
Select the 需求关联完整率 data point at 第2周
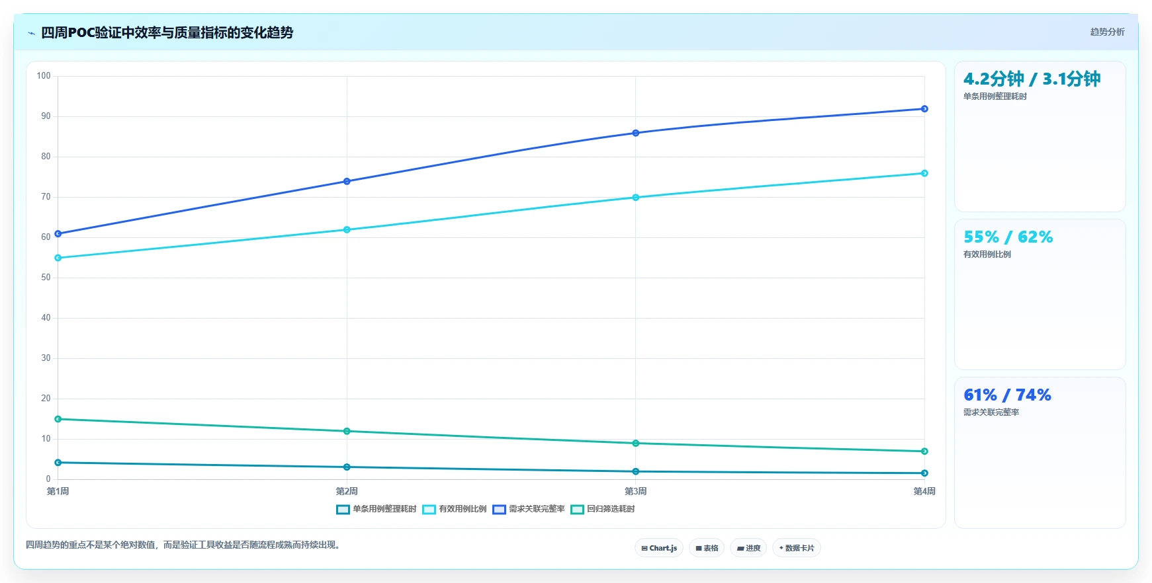click(x=347, y=181)
